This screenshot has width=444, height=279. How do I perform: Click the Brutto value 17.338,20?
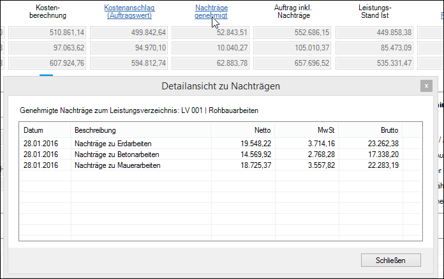pyautogui.click(x=383, y=155)
